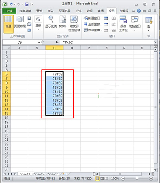The width and height of the screenshot is (160, 183).
Task: Click the insert new worksheet tab icon
Action: coord(64,174)
